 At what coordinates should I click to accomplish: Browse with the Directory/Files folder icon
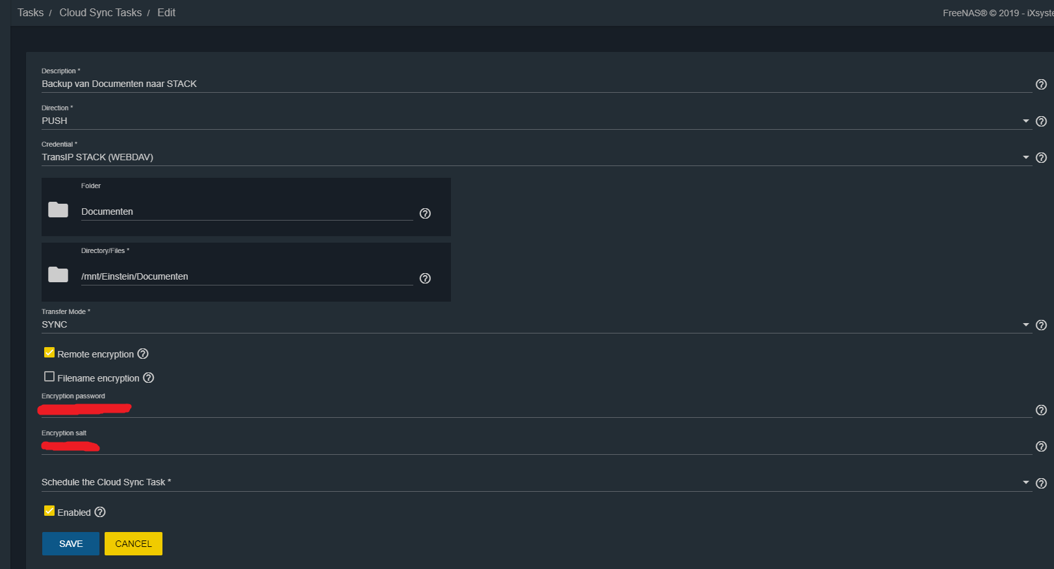pos(58,274)
